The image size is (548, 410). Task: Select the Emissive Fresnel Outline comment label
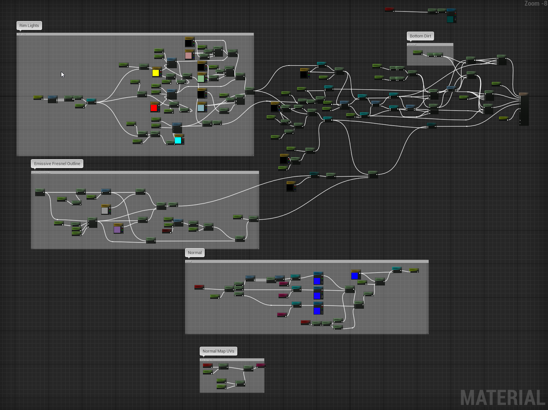pos(57,164)
